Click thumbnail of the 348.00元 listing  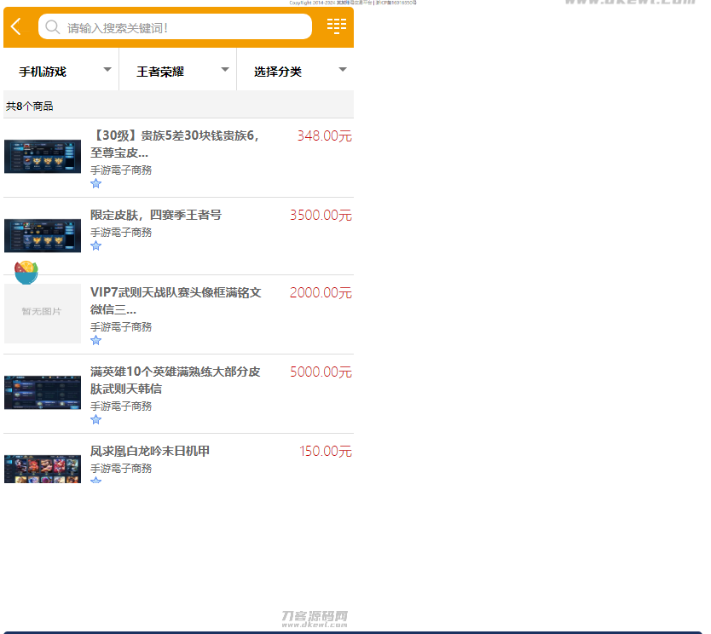pos(43,157)
